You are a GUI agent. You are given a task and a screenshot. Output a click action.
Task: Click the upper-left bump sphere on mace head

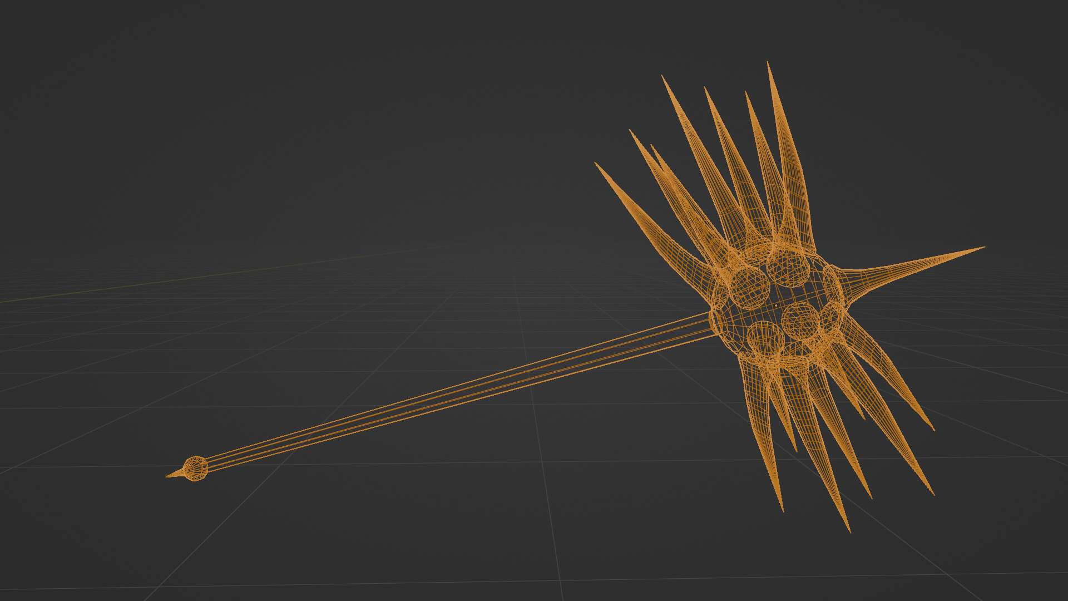(x=749, y=287)
